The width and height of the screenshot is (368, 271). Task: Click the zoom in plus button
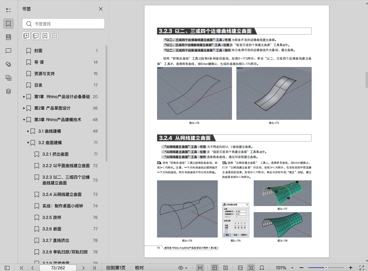[351, 268]
